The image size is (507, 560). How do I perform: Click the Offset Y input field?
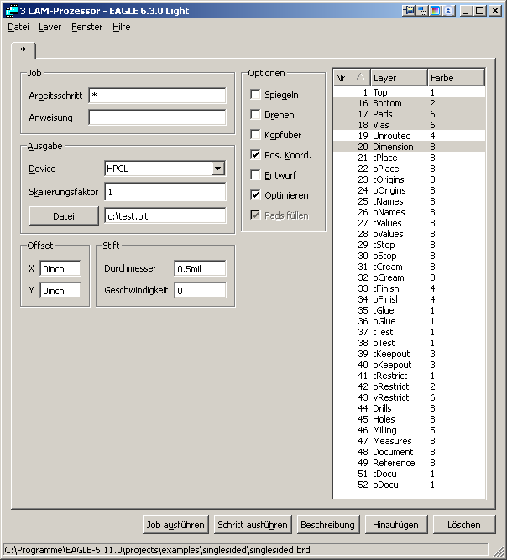pos(60,291)
